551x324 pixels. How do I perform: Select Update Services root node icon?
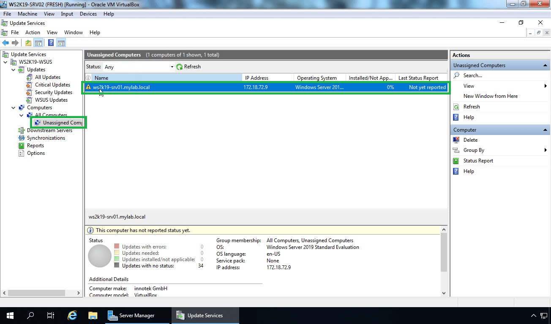(x=5, y=54)
